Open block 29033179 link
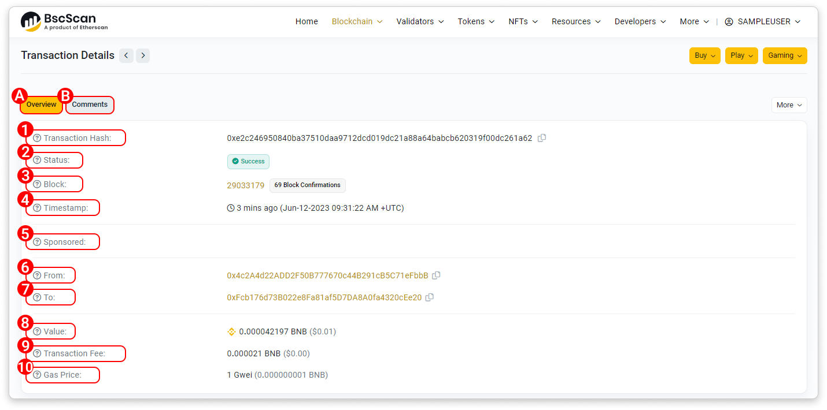 click(245, 185)
